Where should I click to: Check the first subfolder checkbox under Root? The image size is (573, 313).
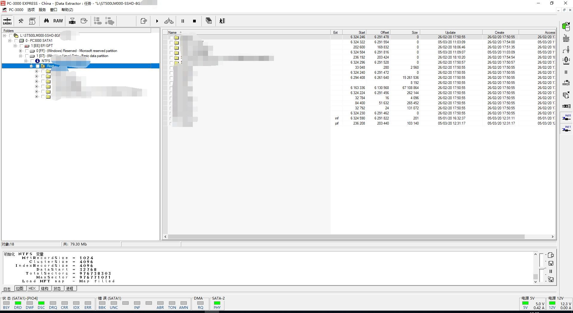pyautogui.click(x=43, y=71)
